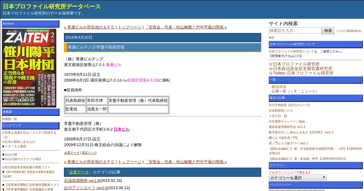
Task: Open トップページ link in top navigation
Action: click(x=130, y=27)
